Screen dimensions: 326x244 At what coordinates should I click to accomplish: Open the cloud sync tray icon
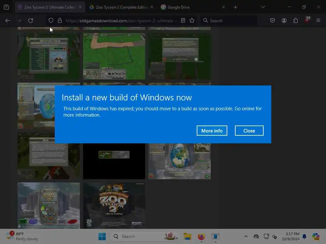[x=256, y=236]
